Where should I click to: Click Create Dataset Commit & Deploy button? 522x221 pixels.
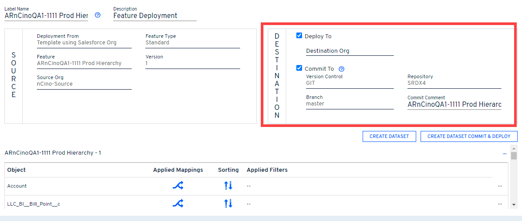(x=469, y=136)
